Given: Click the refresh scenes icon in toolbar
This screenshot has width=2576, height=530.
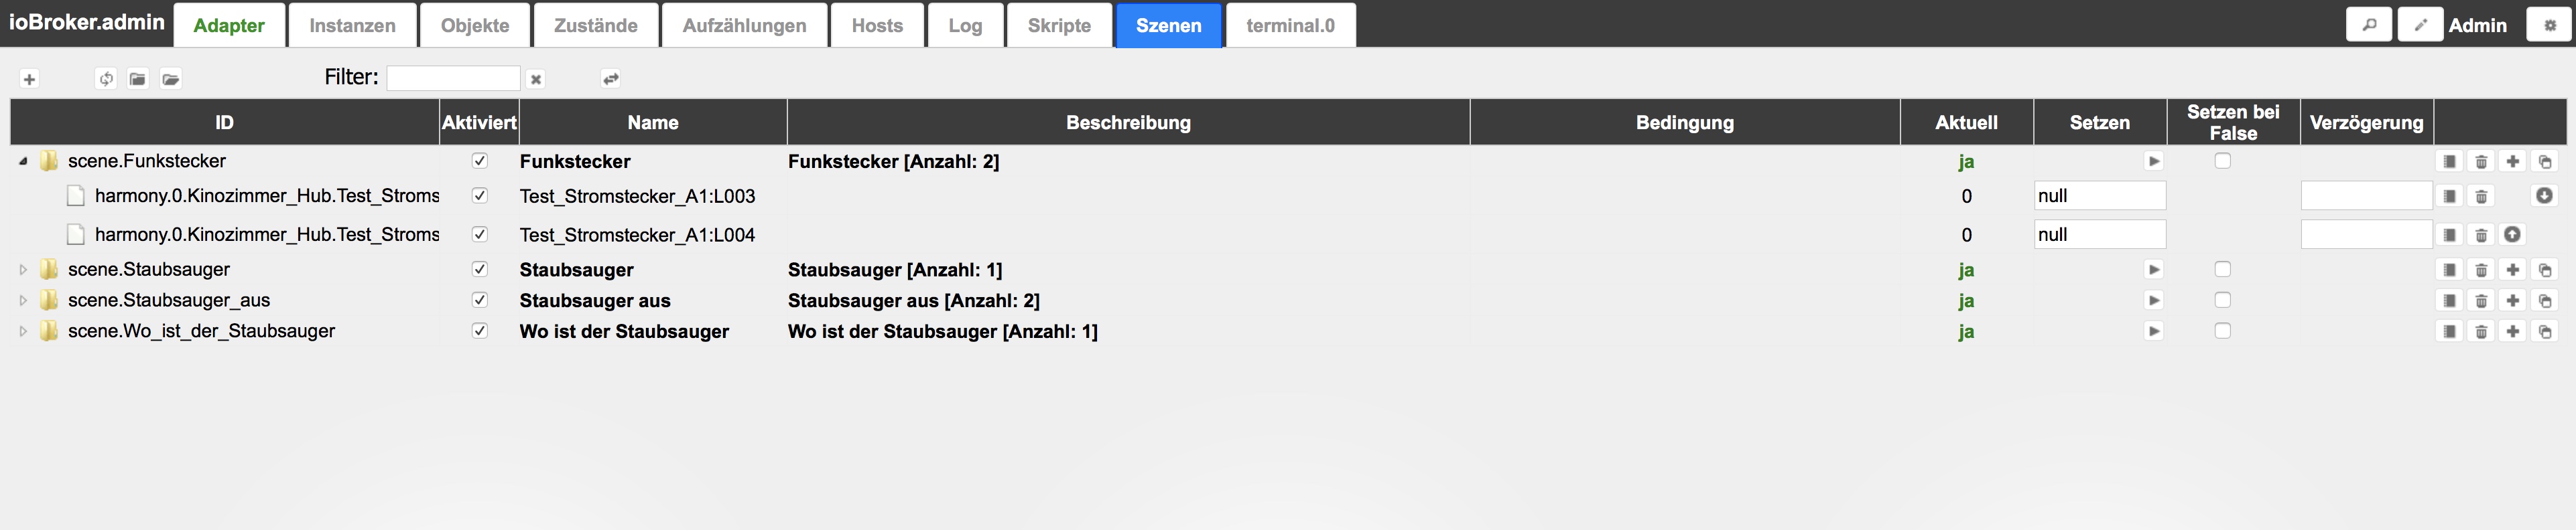Looking at the screenshot, I should (106, 79).
